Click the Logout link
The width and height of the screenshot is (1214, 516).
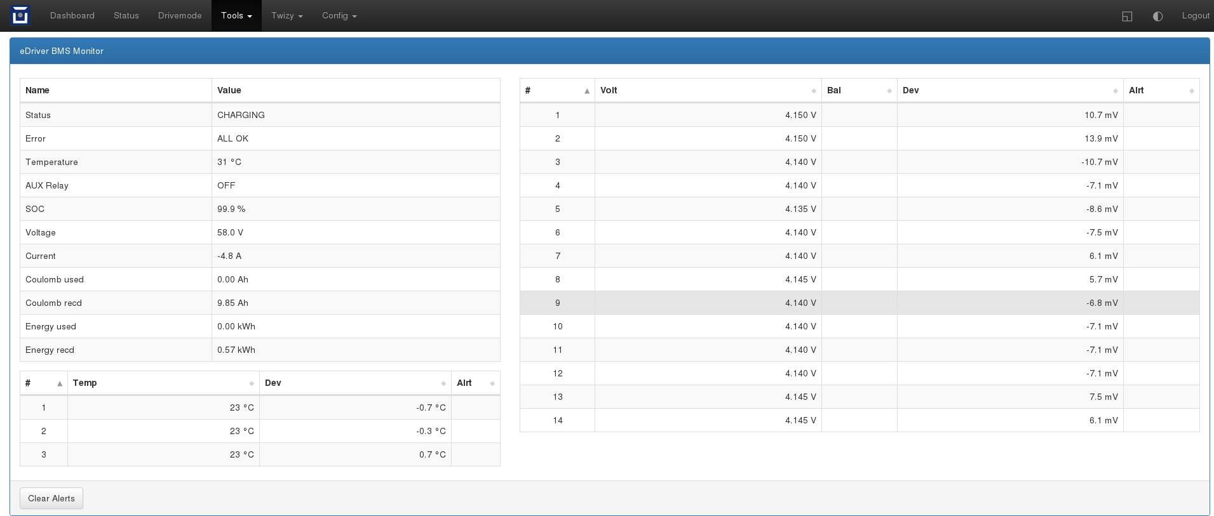(1195, 16)
